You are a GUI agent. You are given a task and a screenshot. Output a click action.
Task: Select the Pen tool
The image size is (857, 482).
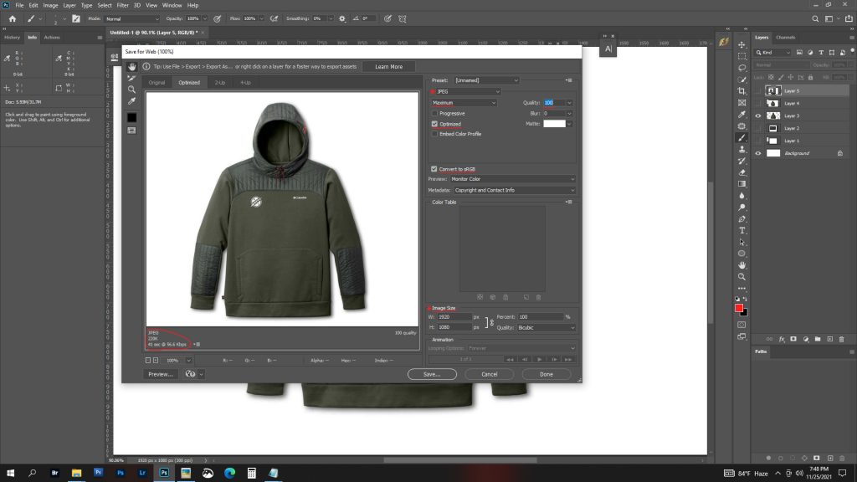click(742, 219)
